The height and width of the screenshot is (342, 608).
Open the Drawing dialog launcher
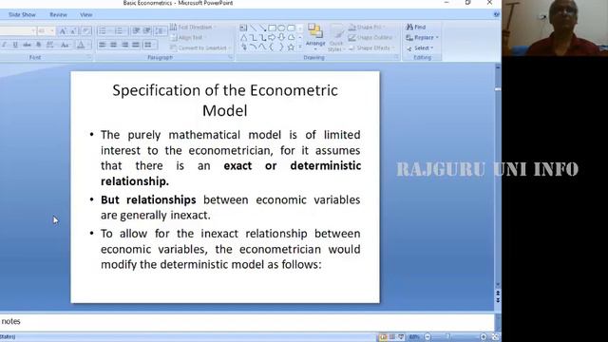(x=396, y=57)
